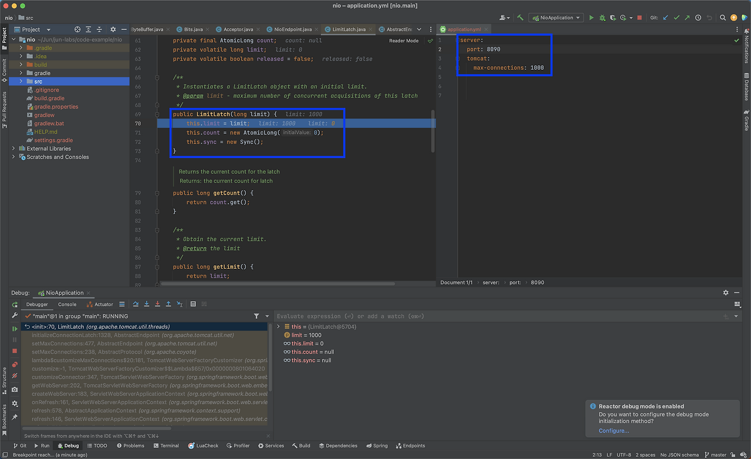Click the View Breakpoints icon

(x=15, y=365)
